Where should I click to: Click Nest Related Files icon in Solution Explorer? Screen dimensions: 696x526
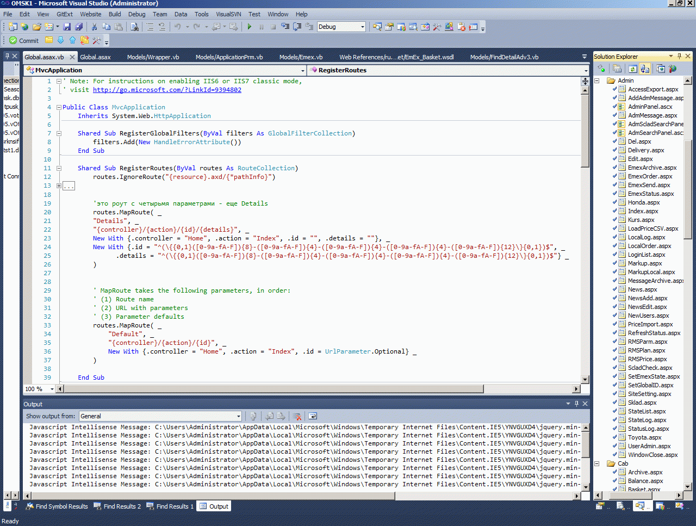point(645,69)
